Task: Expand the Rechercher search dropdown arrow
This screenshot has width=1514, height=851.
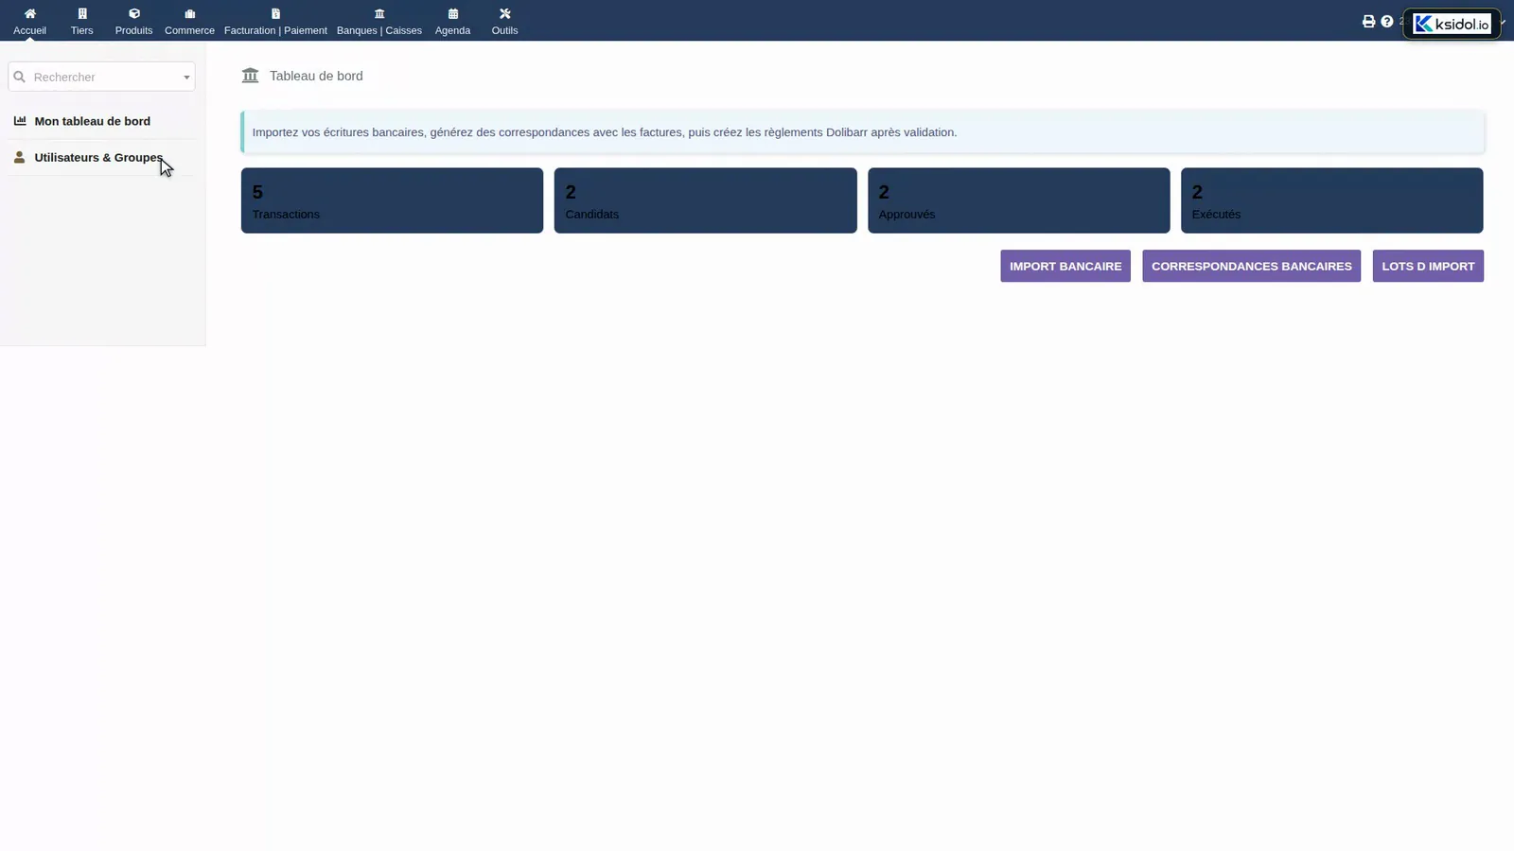Action: coord(186,78)
